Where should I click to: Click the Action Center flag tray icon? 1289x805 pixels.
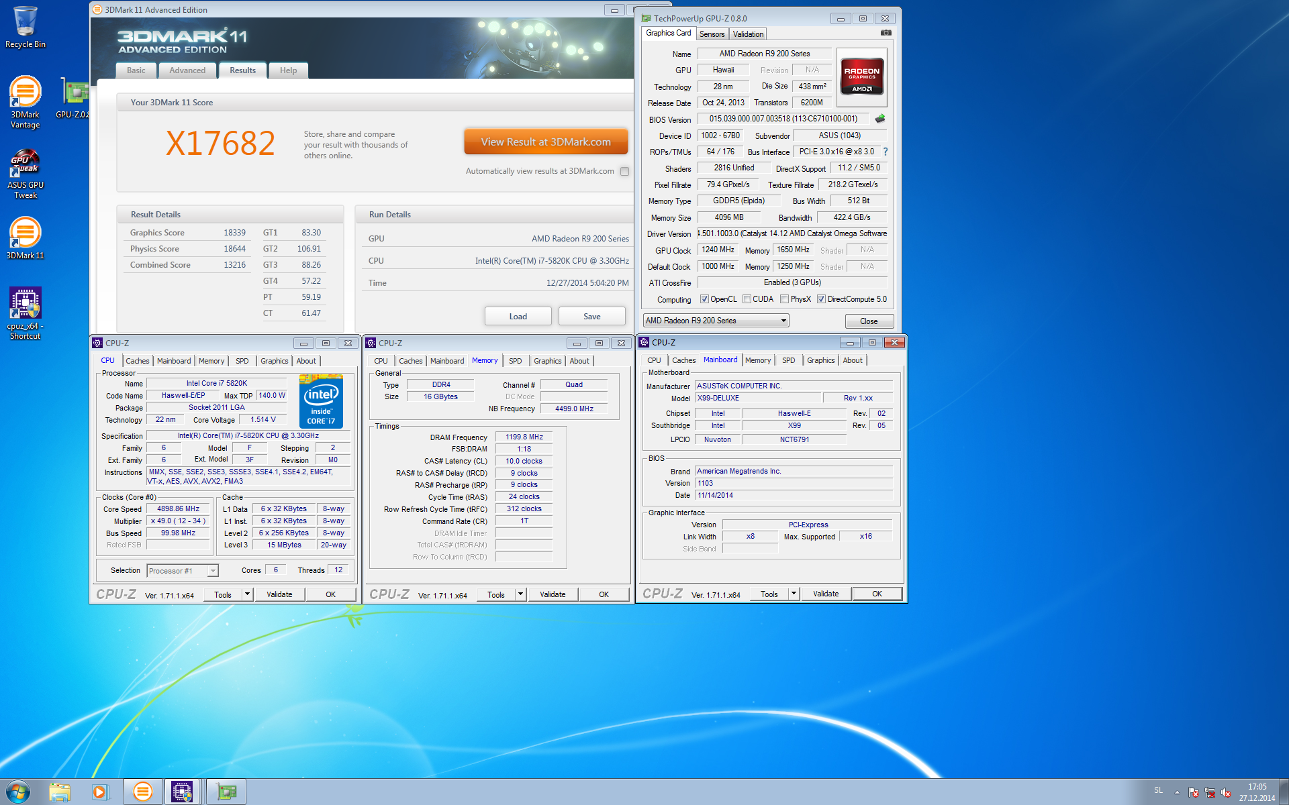[x=1194, y=792]
